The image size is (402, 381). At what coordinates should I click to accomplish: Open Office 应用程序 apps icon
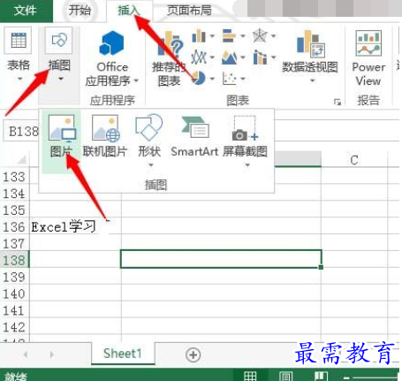[x=111, y=43]
